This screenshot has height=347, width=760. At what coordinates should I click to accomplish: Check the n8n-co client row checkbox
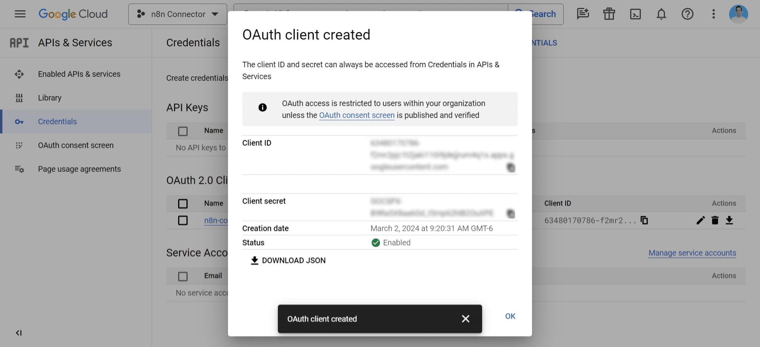click(x=183, y=220)
